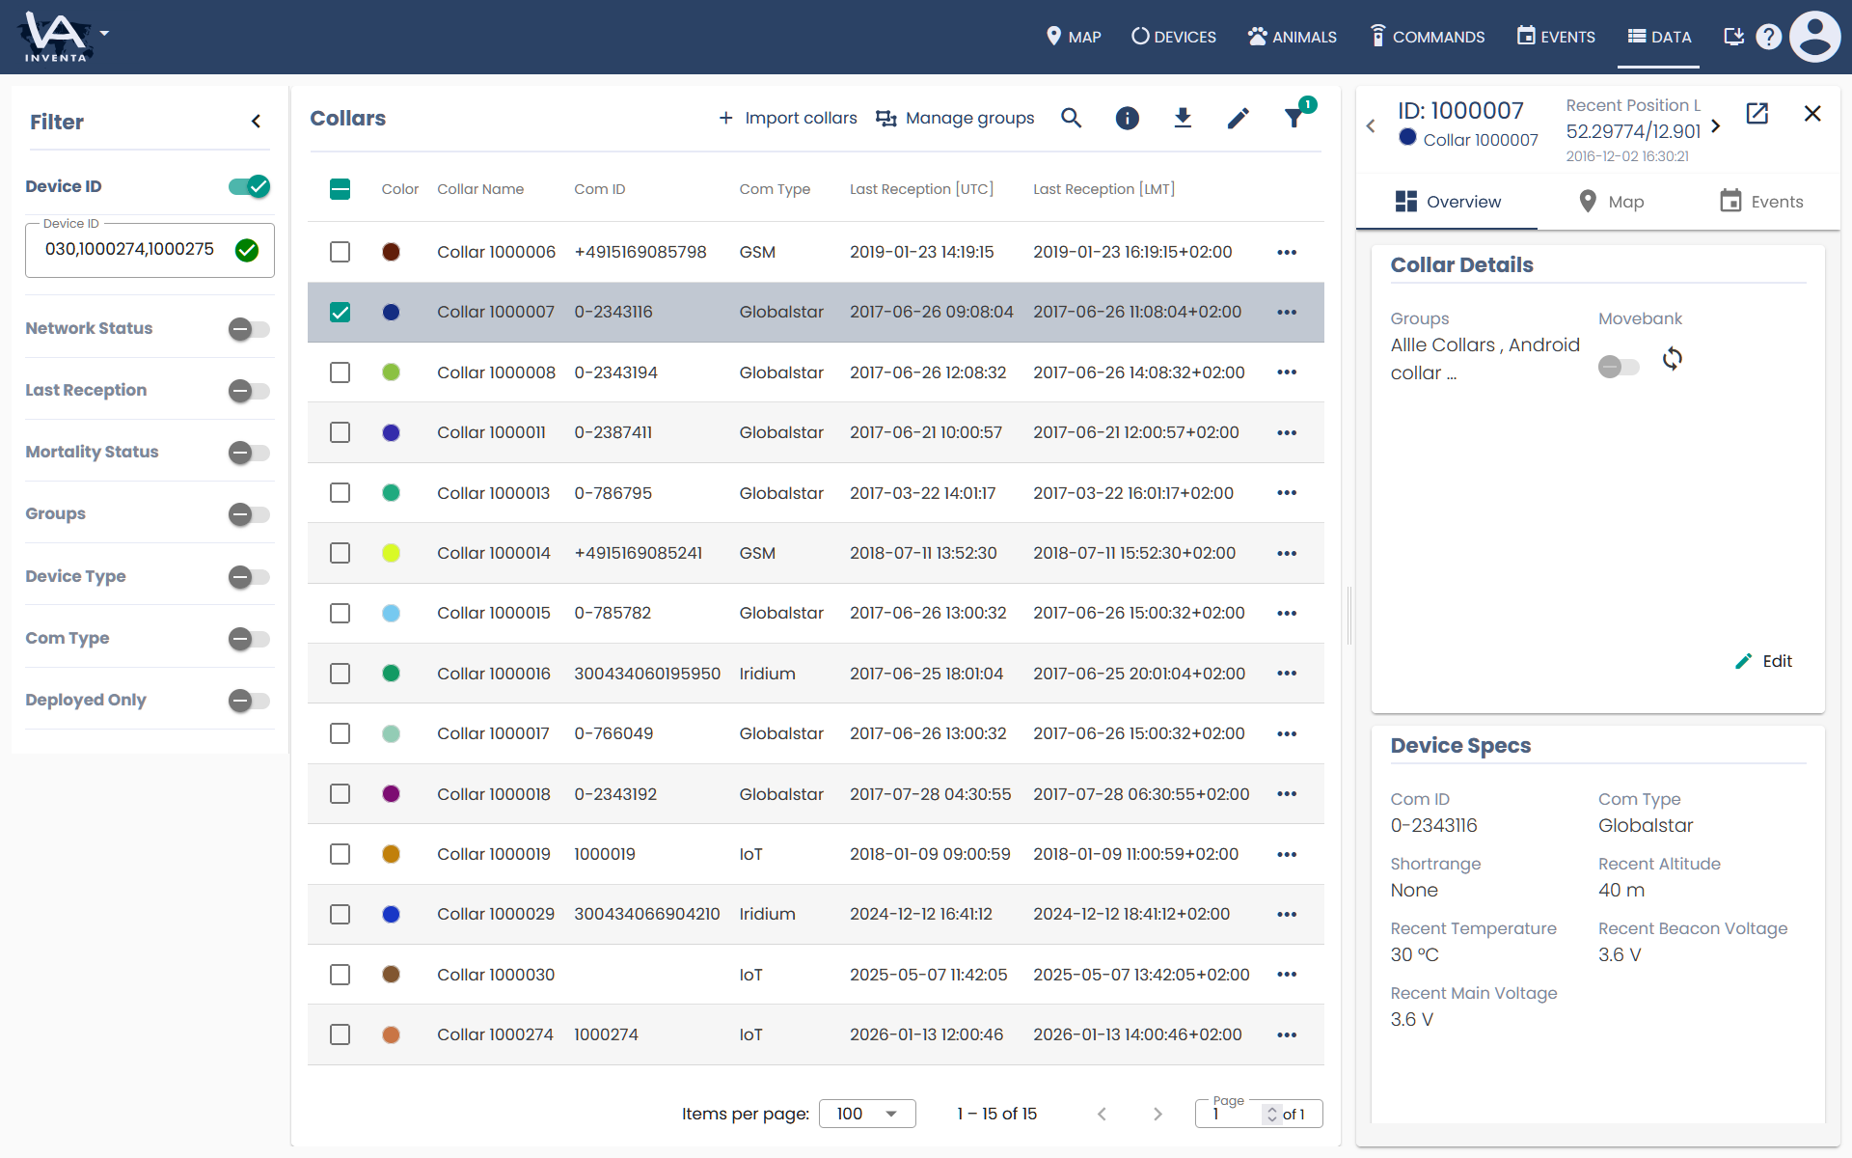
Task: Open collar details in new window icon
Action: pyautogui.click(x=1757, y=114)
